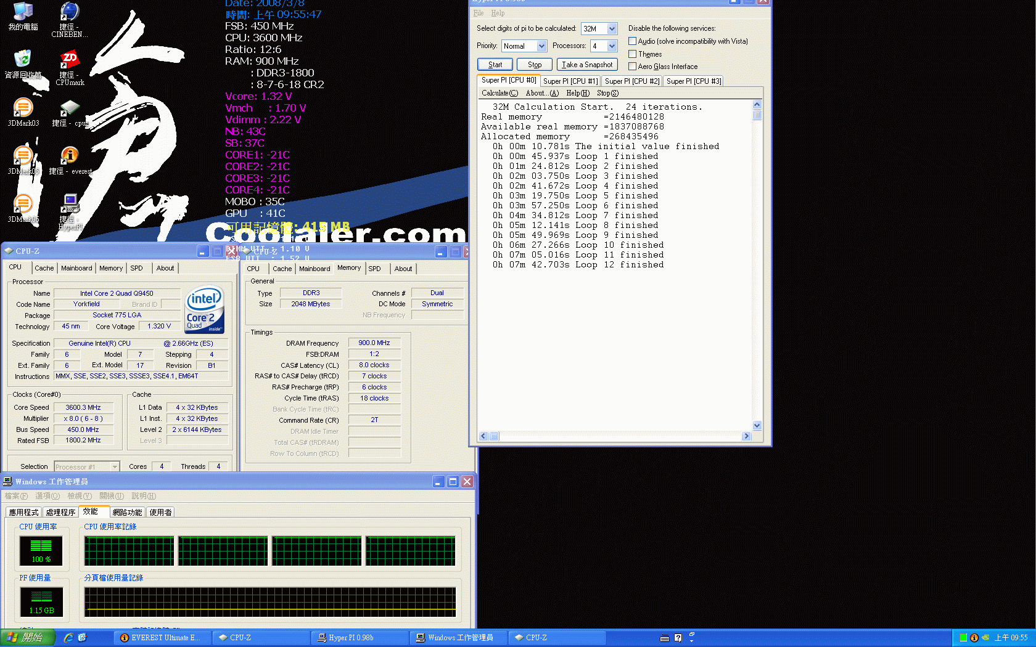Image resolution: width=1036 pixels, height=647 pixels.
Task: Open the Hyper PI File menu
Action: click(x=479, y=13)
